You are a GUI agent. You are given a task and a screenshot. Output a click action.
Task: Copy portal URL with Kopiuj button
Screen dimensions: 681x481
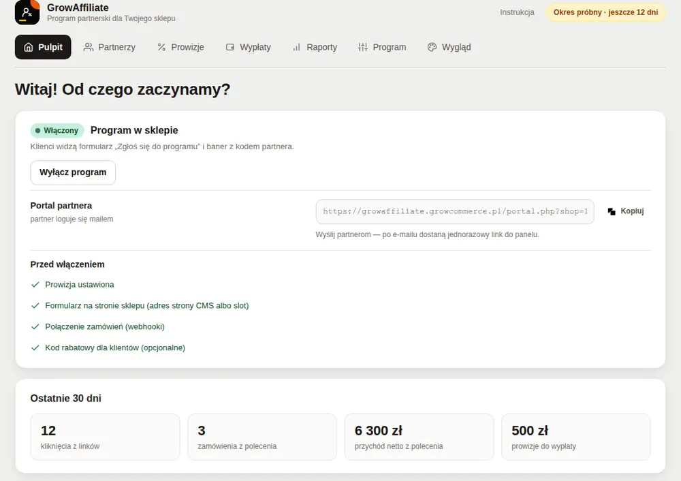(626, 211)
